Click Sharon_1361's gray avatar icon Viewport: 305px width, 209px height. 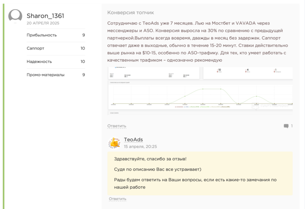pos(15,16)
